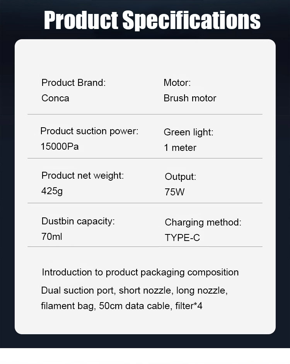The height and width of the screenshot is (364, 290).
Task: Click the Product Specifications heading
Action: 152,20
